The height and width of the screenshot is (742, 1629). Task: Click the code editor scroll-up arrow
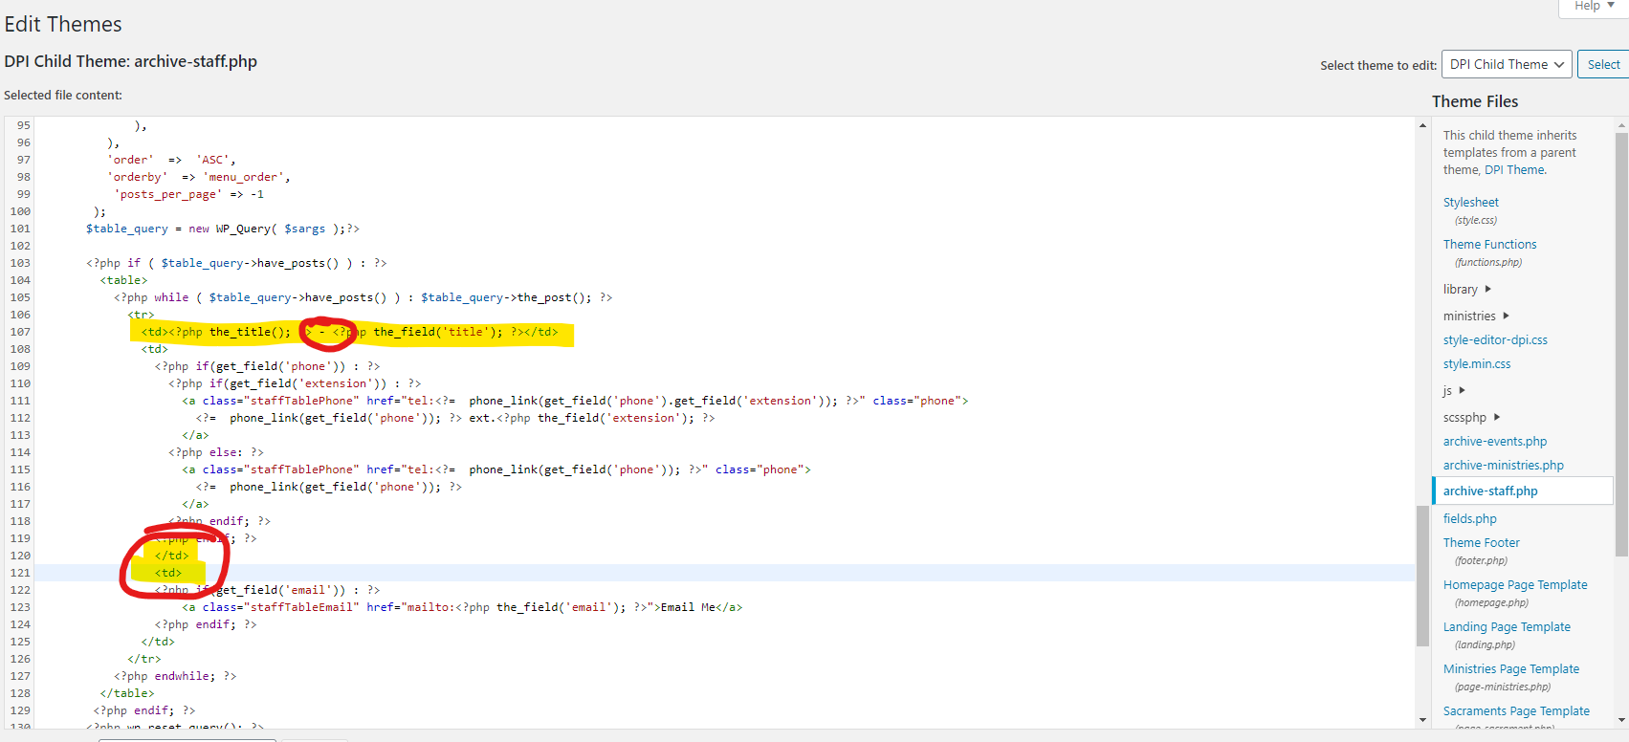(x=1422, y=125)
